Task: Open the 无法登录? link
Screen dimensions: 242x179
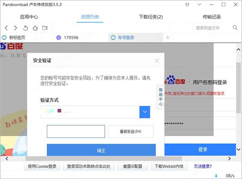Action: coord(202,166)
